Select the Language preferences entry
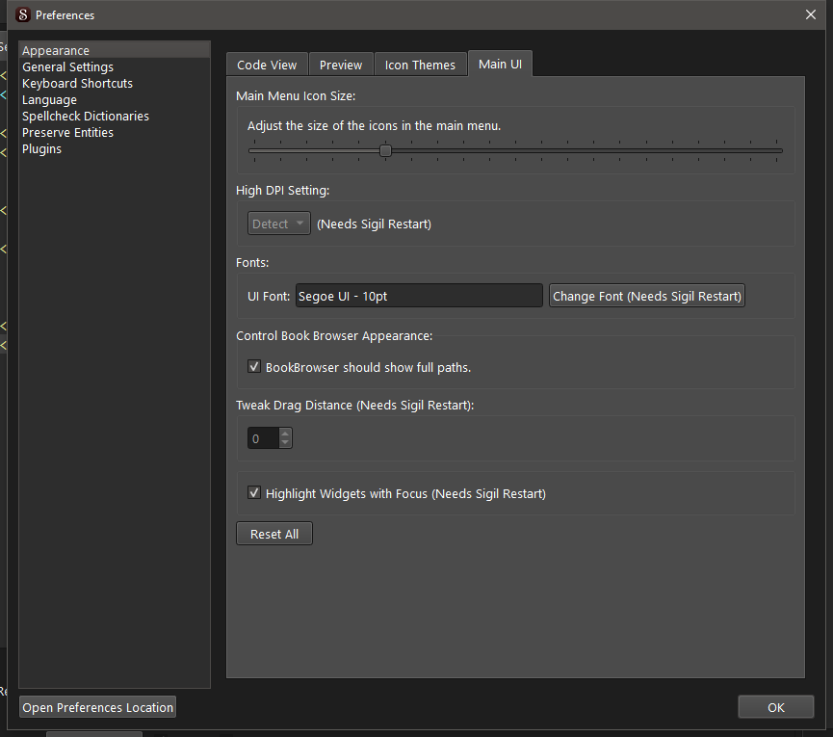The width and height of the screenshot is (833, 737). point(115,100)
